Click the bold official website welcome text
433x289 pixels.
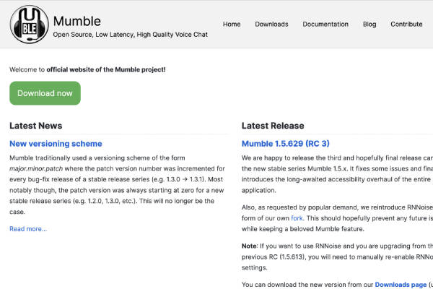[106, 69]
